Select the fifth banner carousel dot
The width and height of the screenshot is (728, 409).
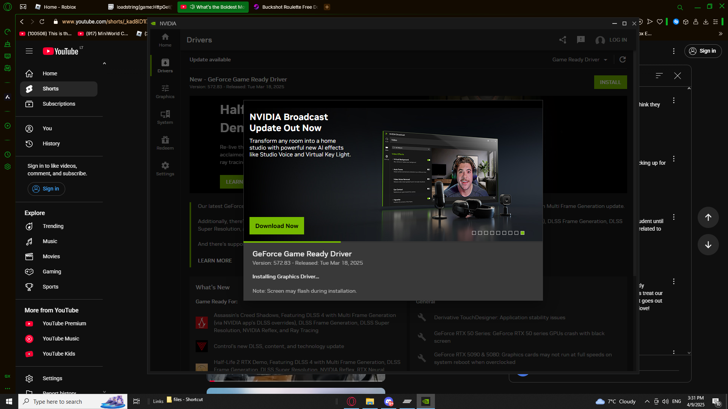[x=498, y=233]
